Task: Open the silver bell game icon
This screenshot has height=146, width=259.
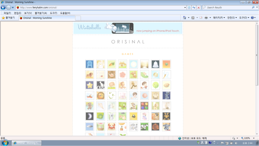Action: (155, 64)
